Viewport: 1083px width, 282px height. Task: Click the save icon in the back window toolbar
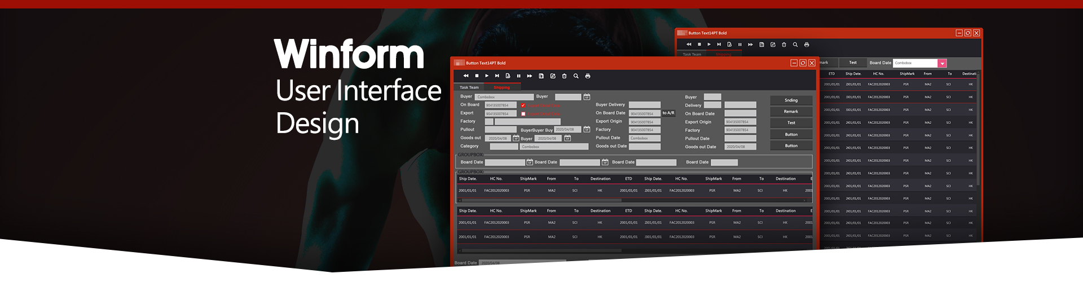761,45
